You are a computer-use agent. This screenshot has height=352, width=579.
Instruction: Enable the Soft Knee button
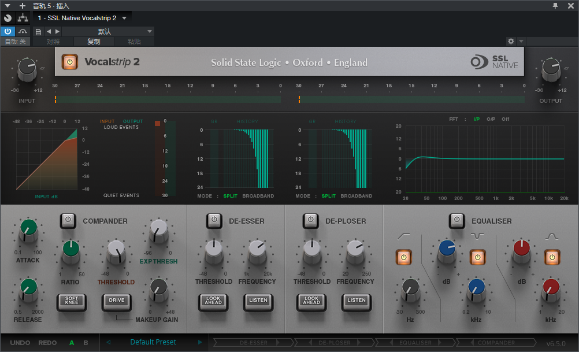point(72,301)
